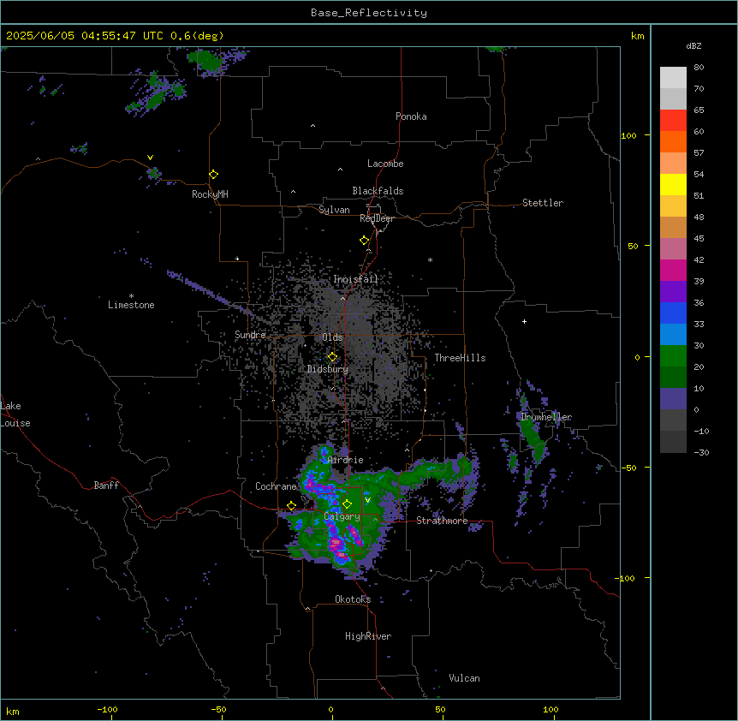The height and width of the screenshot is (721, 738).
Task: Click the dBZ legend heading
Action: (693, 46)
